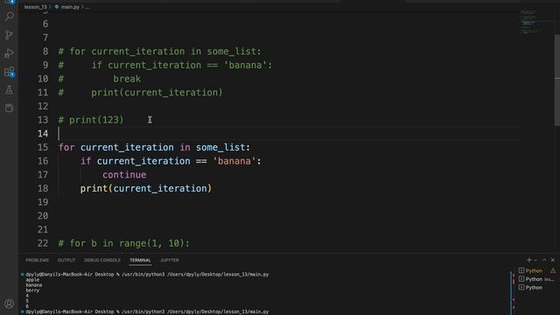This screenshot has width=560, height=315.
Task: Click the Python file icon in breadcrumb
Action: (56, 7)
